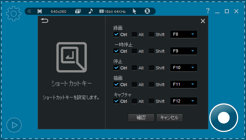Image resolution: width=246 pixels, height=140 pixels.
Task: Click the ショートカットキーを設定します description
Action: [x=71, y=98]
